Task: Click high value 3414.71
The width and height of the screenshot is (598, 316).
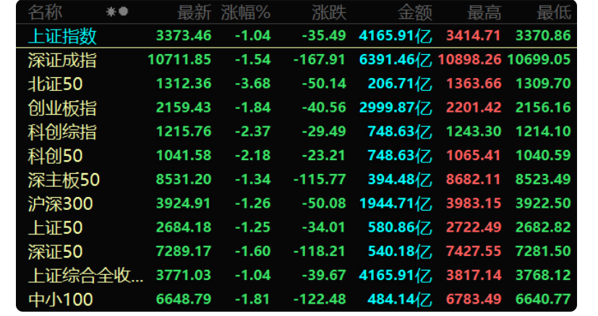Action: tap(474, 36)
